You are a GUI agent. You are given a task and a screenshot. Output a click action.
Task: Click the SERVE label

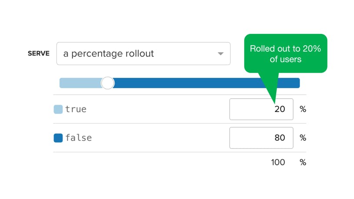point(39,53)
